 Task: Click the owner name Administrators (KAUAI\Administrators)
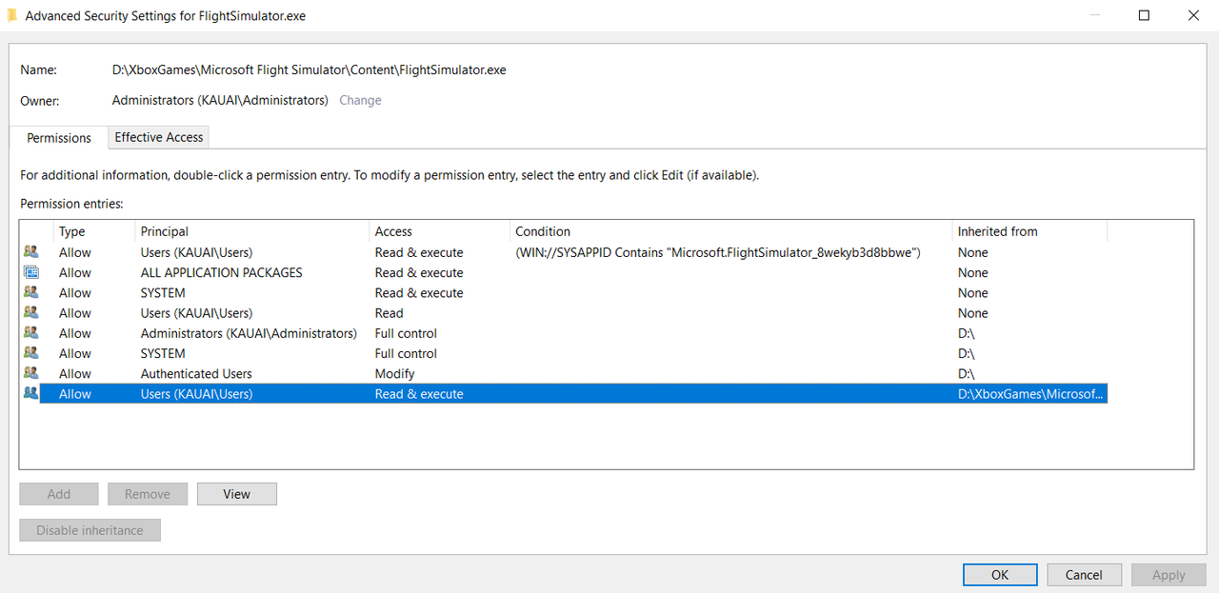[x=220, y=100]
